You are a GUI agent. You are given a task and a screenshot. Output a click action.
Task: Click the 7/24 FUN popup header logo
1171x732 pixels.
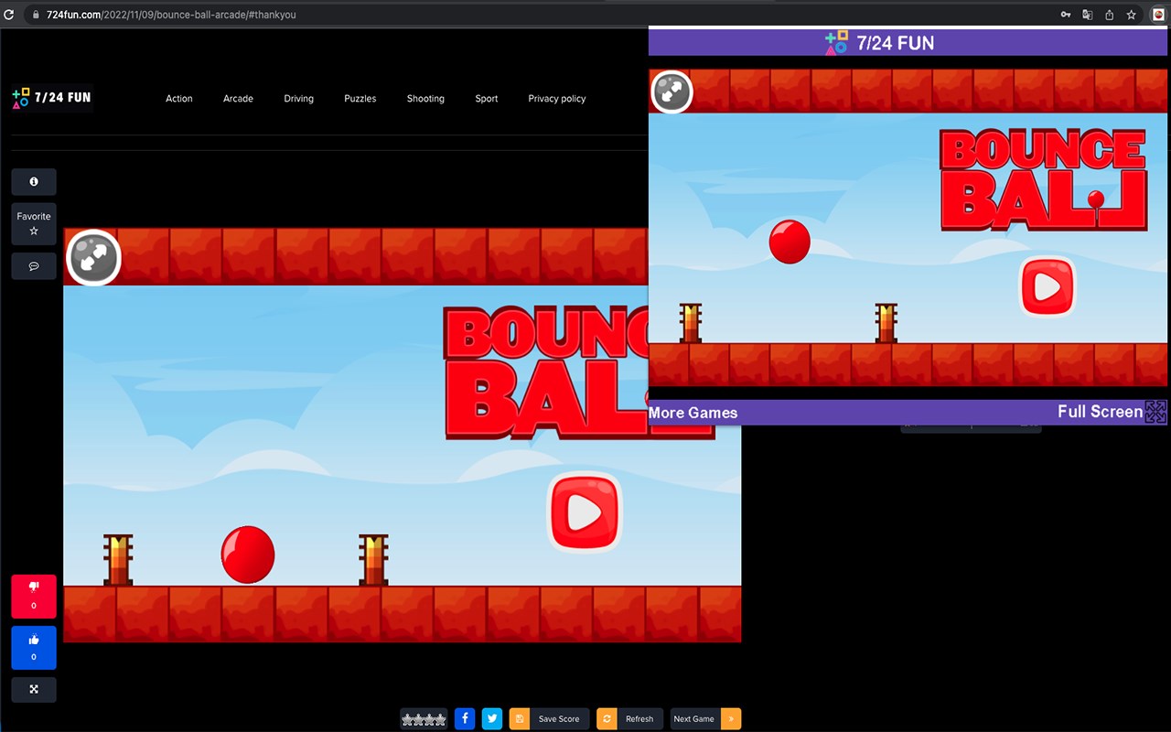click(879, 43)
